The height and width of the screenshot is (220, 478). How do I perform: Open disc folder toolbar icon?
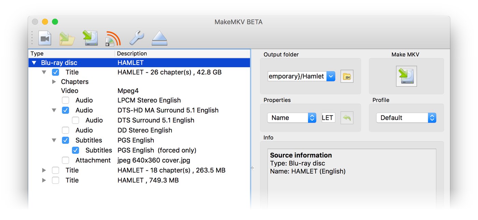coord(67,38)
